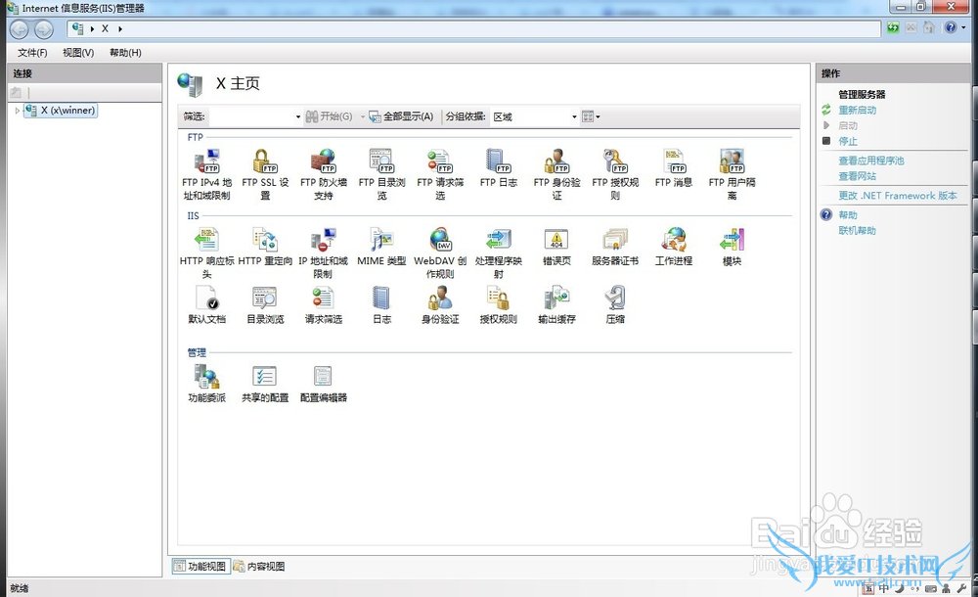
Task: Click 帮助 link in actions pane
Action: click(x=848, y=214)
